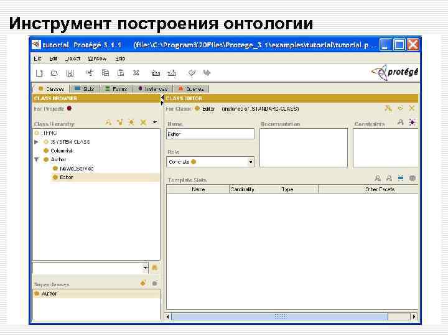Click Add superclass icon in Superclasses panel
Image resolution: width=448 pixels, height=336 pixels.
[x=143, y=284]
